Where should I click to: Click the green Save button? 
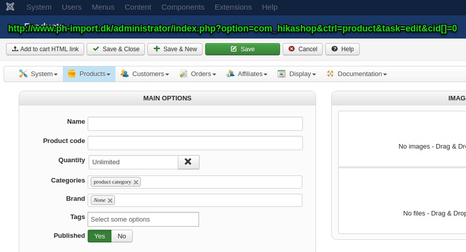tap(243, 49)
